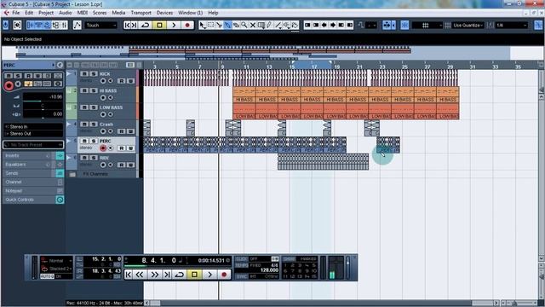
Task: Select the Line tool in toolbar
Action: pos(278,25)
